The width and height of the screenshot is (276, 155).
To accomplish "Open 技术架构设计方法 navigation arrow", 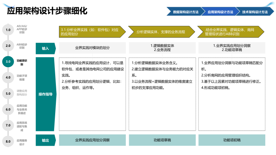I will pos(255,12).
